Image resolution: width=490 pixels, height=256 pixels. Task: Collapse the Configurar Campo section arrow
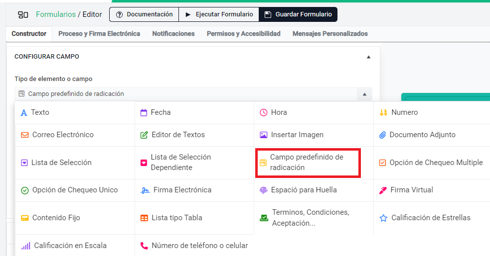(x=368, y=57)
